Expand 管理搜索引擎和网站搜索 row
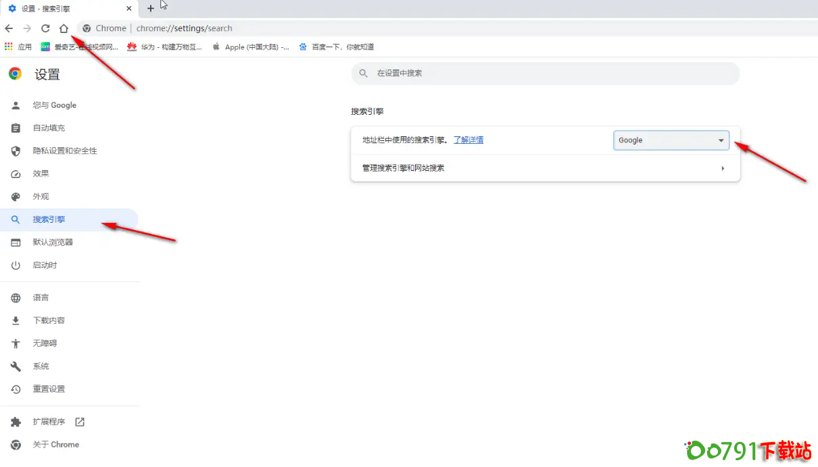The height and width of the screenshot is (467, 818). [545, 168]
